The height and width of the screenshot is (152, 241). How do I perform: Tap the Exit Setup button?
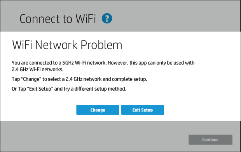pyautogui.click(x=143, y=110)
